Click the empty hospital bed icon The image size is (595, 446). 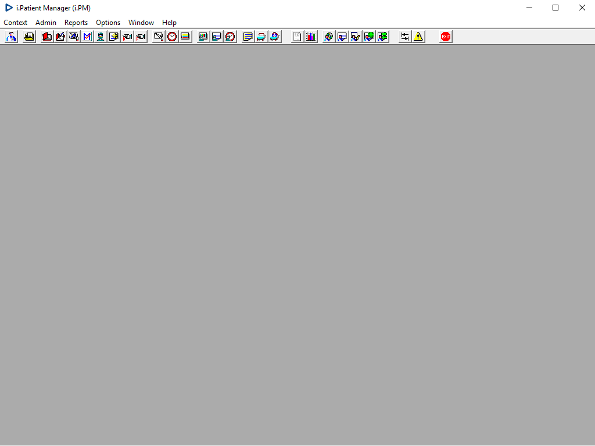click(x=261, y=37)
